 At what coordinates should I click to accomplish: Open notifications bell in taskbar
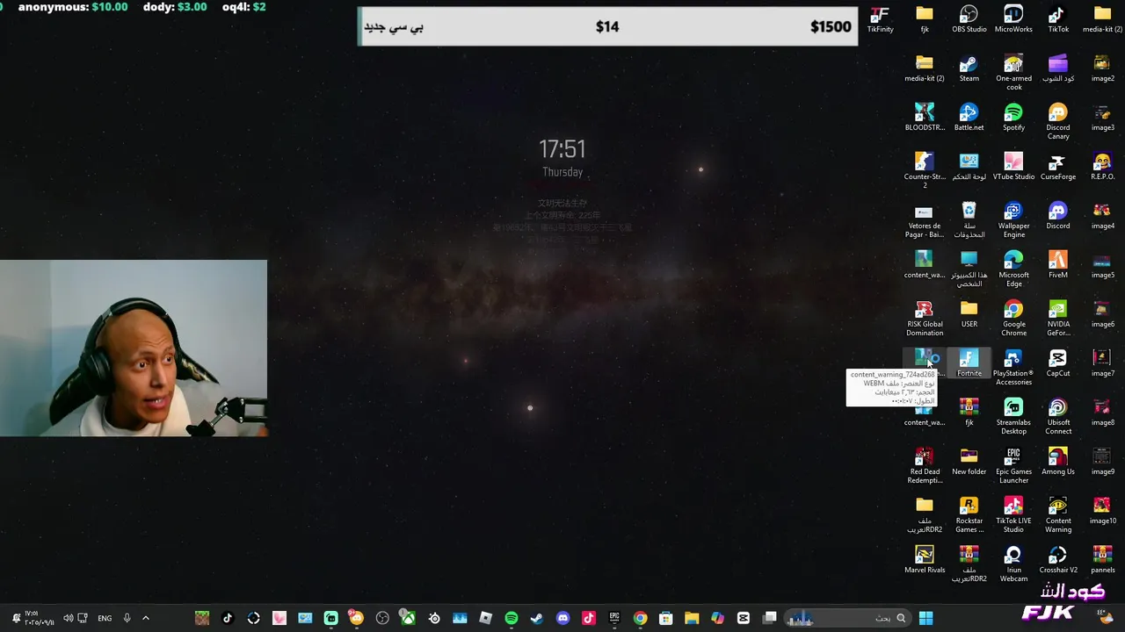pyautogui.click(x=16, y=618)
